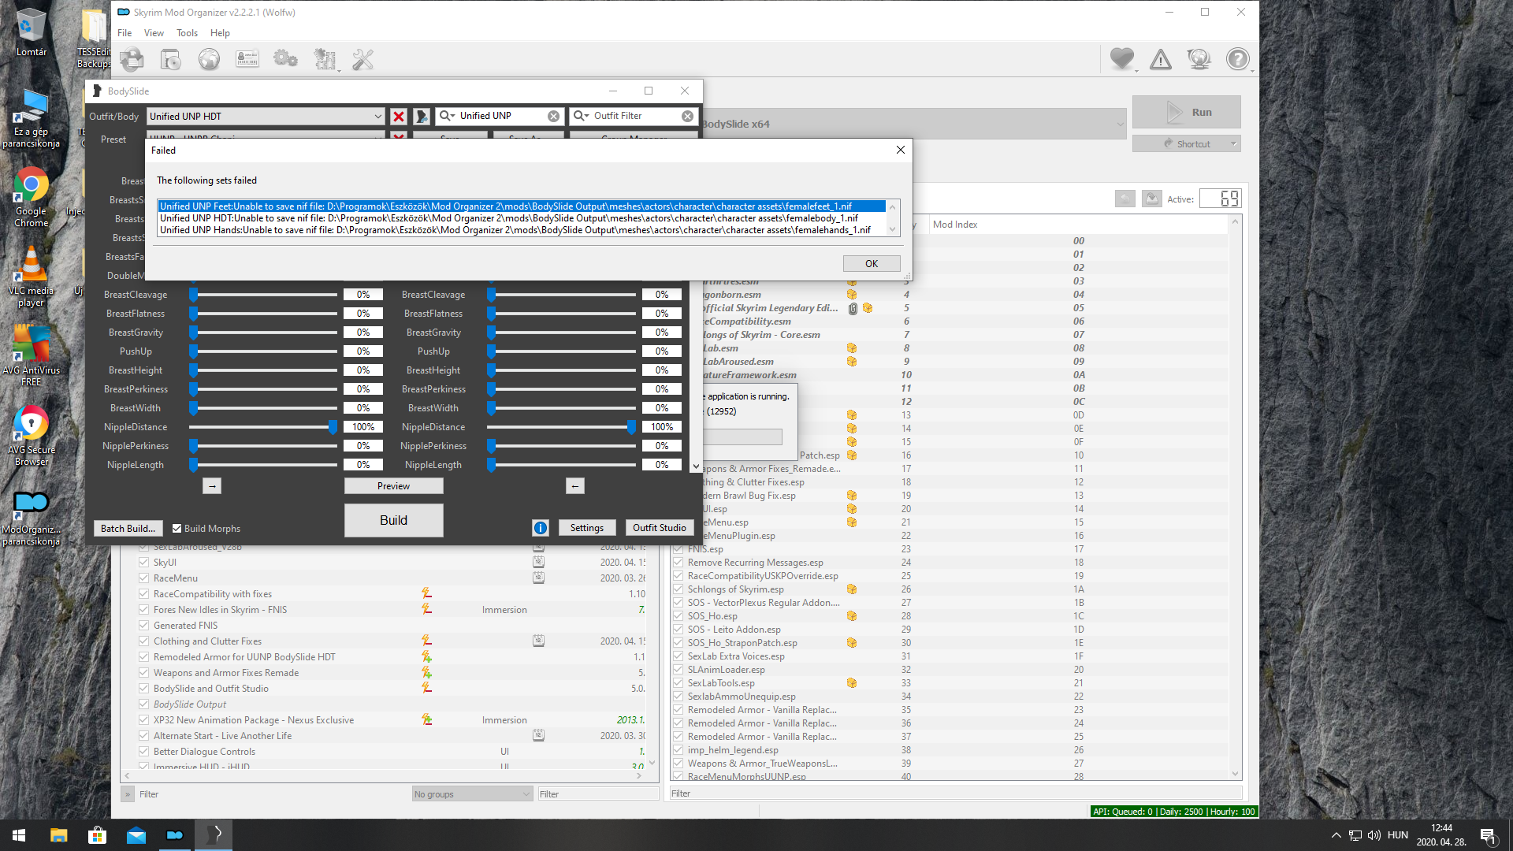The height and width of the screenshot is (851, 1513).
Task: Click the left NippleDistance slider track
Action: [263, 427]
